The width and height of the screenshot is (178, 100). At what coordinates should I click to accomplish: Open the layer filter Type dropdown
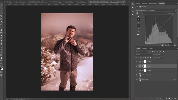pos(141,52)
